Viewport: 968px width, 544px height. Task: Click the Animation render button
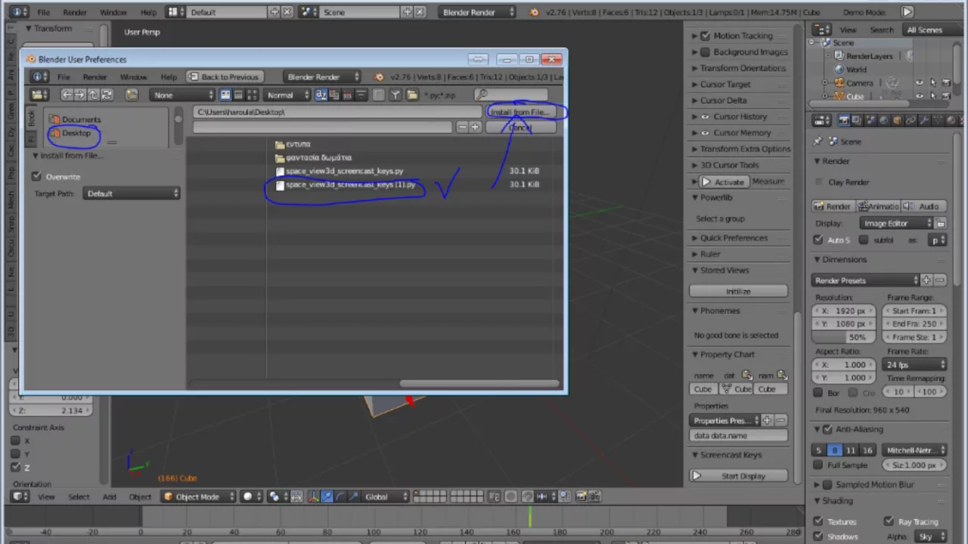pos(879,206)
